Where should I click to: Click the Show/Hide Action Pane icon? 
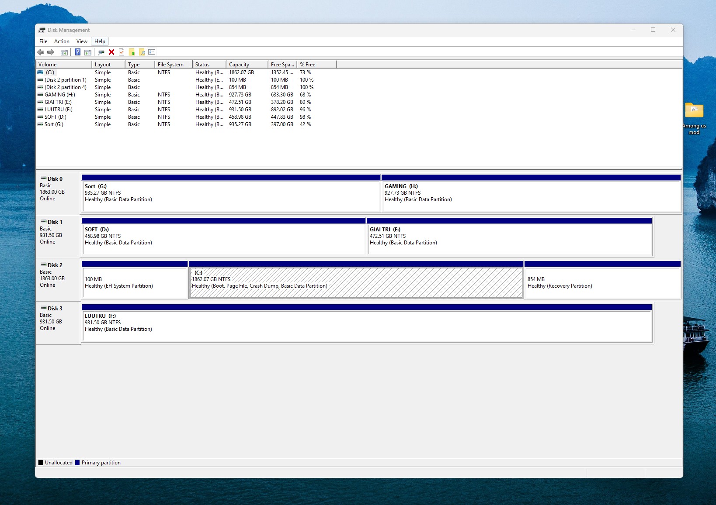point(88,52)
